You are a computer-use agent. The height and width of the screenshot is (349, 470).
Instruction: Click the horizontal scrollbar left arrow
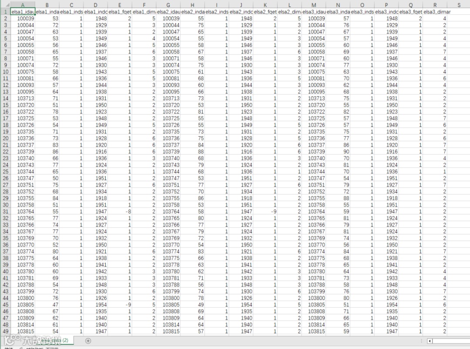click(x=430, y=341)
